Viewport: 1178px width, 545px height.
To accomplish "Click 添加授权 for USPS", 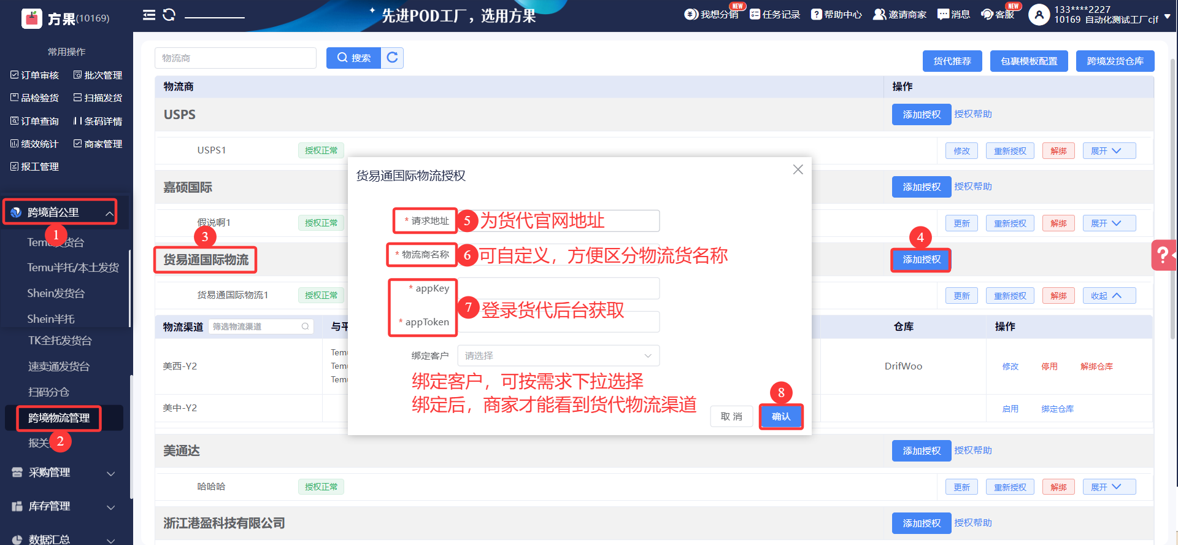I will (922, 115).
